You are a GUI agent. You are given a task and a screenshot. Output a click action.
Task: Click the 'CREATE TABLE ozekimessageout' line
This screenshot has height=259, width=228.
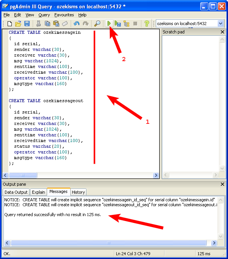pos(46,101)
